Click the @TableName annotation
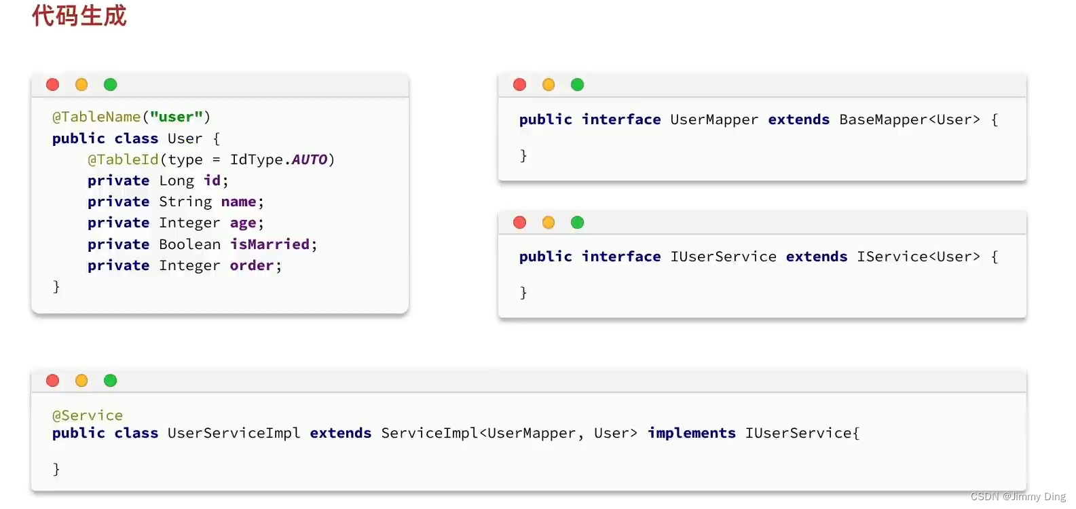This screenshot has height=509, width=1076. point(96,117)
